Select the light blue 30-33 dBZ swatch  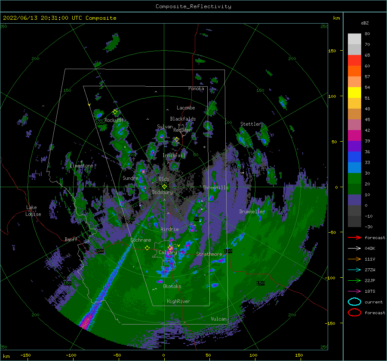pyautogui.click(x=354, y=167)
